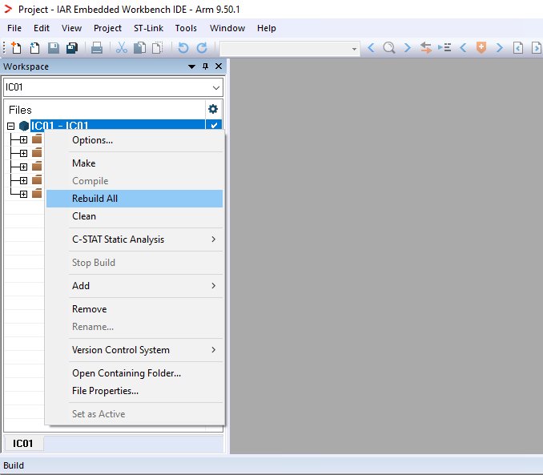Open the Project menu

107,28
